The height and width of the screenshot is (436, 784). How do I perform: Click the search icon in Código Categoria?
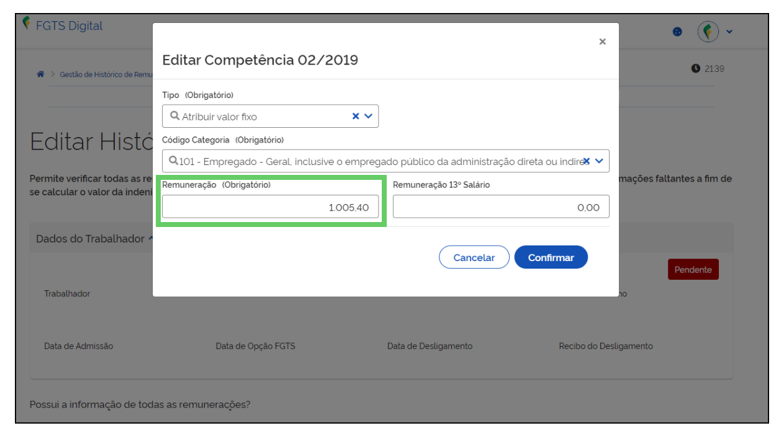pos(174,161)
